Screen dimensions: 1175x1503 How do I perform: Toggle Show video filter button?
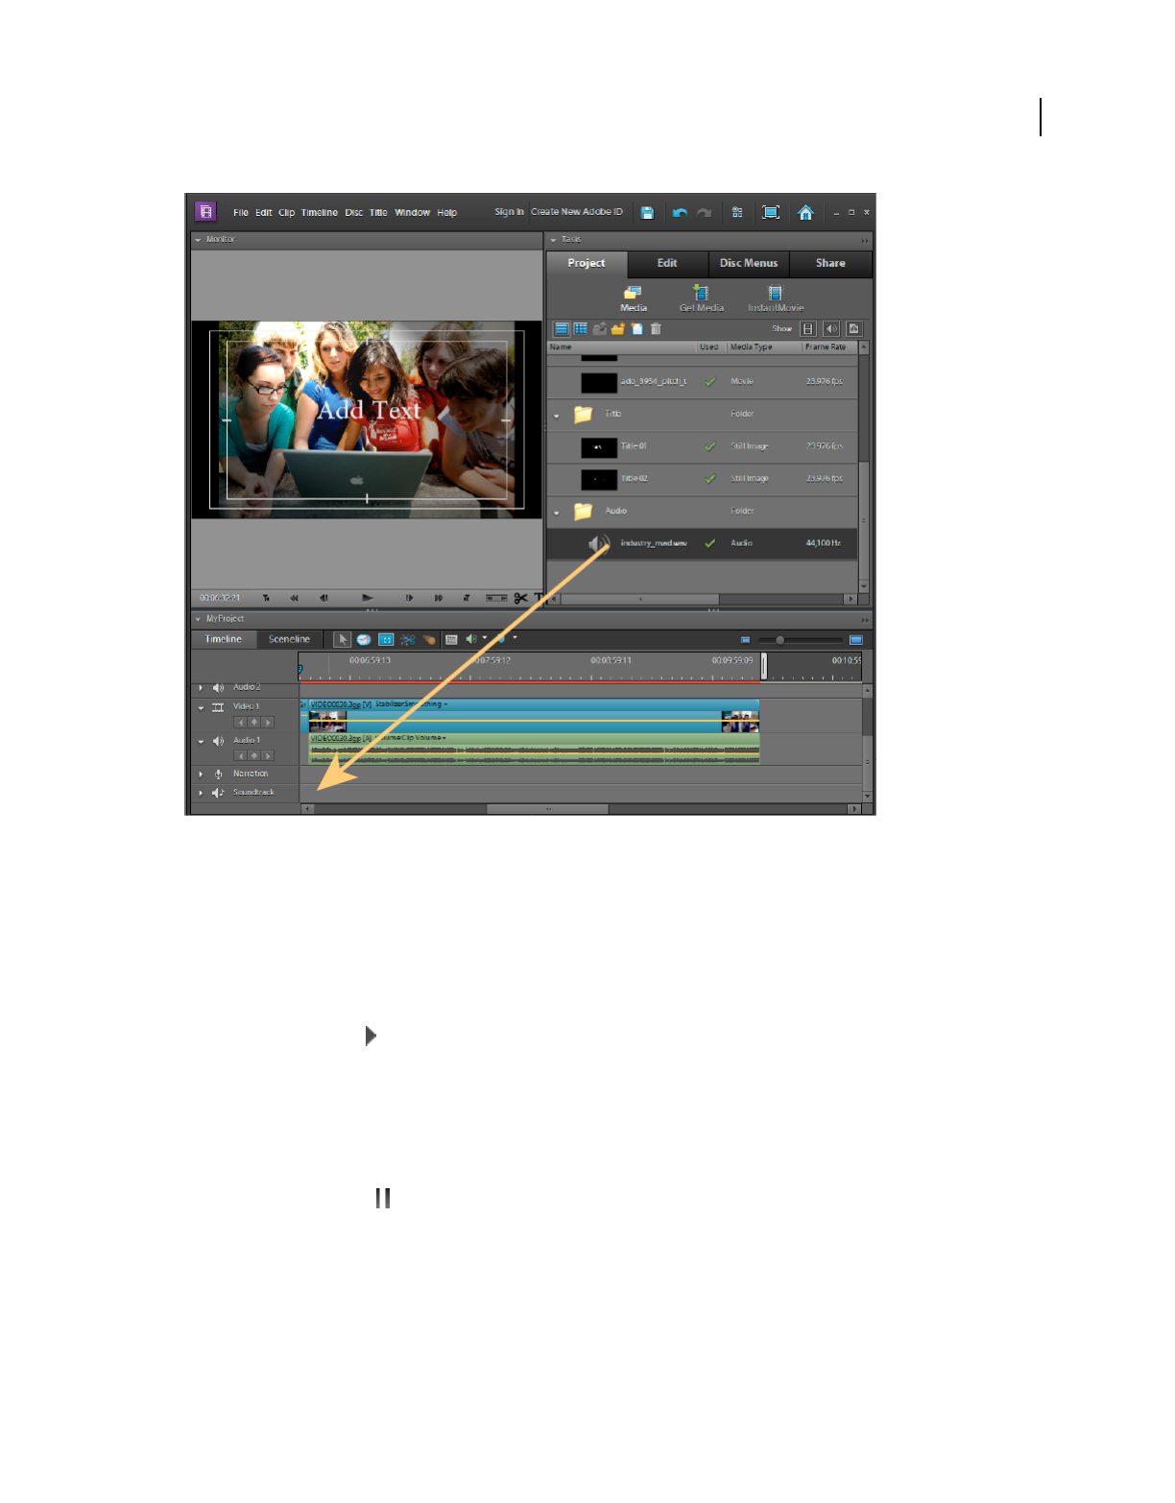pyautogui.click(x=808, y=328)
